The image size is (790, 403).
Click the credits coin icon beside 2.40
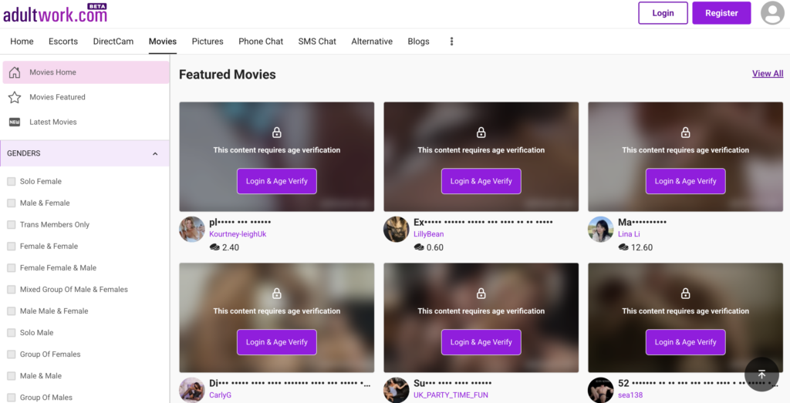(214, 247)
